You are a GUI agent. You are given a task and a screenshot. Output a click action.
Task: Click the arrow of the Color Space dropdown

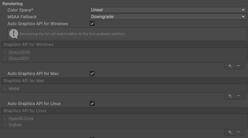(x=243, y=10)
